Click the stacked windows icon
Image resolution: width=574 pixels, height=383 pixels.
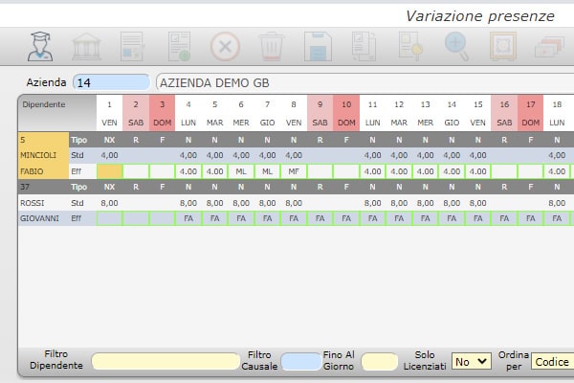[548, 46]
